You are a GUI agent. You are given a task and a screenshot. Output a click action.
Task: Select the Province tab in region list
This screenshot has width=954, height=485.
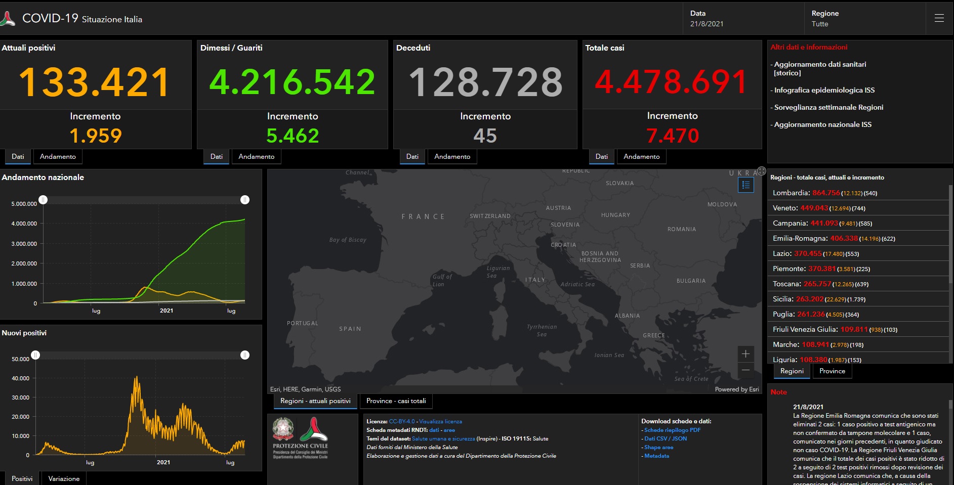(x=832, y=371)
